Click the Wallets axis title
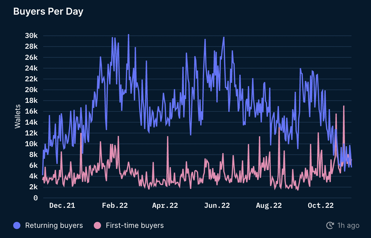The height and width of the screenshot is (238, 371). point(18,116)
